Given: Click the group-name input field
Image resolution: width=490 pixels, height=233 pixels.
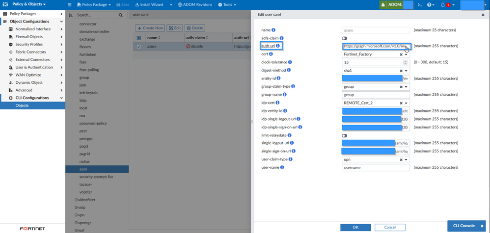Looking at the screenshot, I should [376, 95].
